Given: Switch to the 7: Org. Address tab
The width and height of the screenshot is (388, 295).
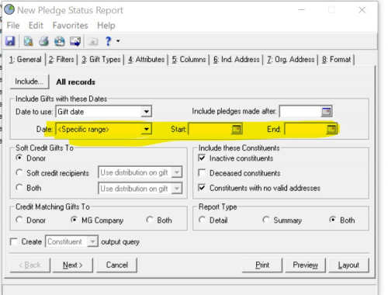Looking at the screenshot, I should (x=290, y=60).
